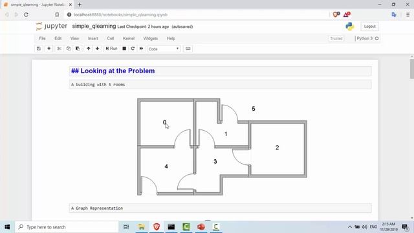This screenshot has width=414, height=233.
Task: Open the Help menu
Action: 171,39
